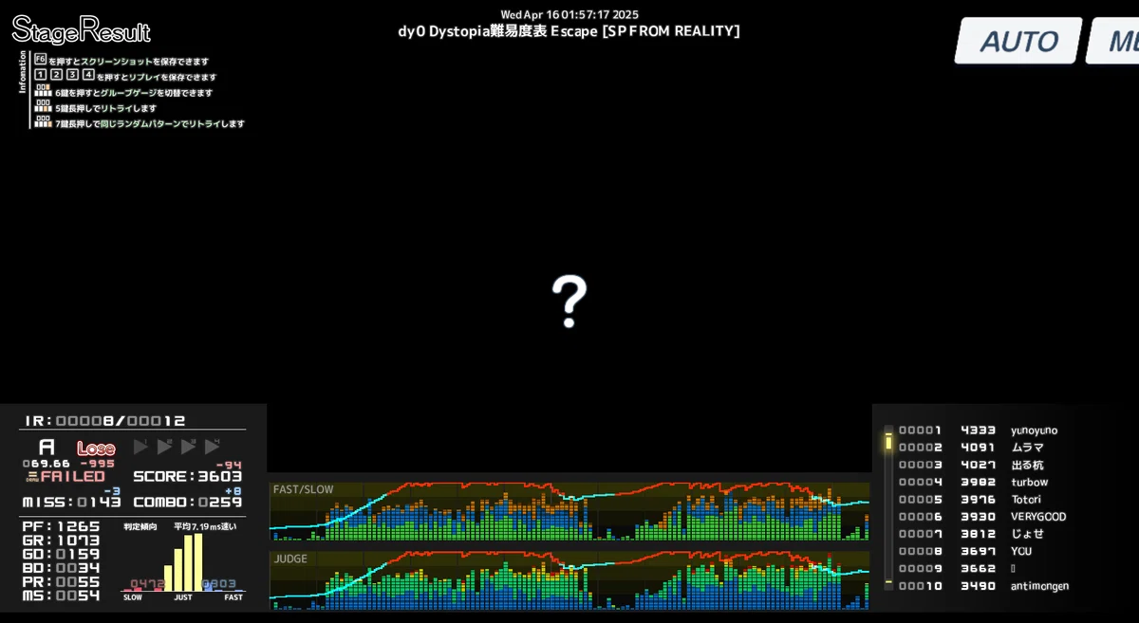1139x623 pixels.
Task: Click the A rank grade icon
Action: pyautogui.click(x=47, y=448)
